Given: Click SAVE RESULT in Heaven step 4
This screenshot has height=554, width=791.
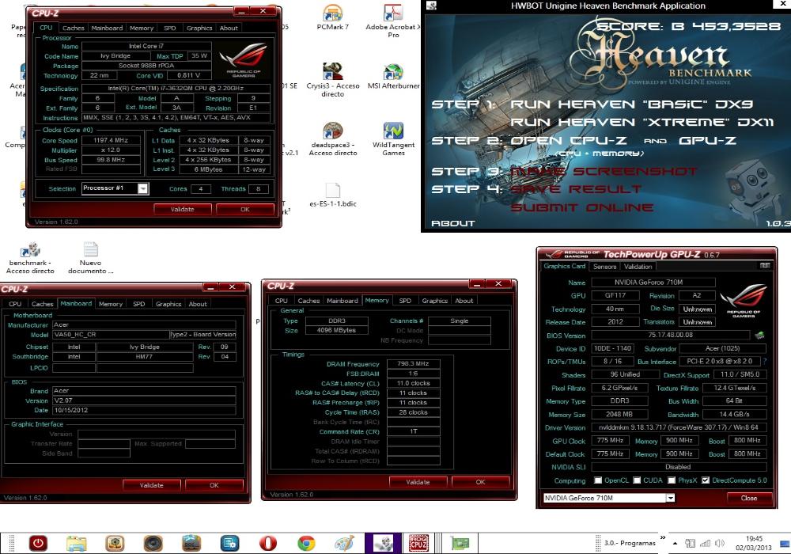Looking at the screenshot, I should point(576,189).
